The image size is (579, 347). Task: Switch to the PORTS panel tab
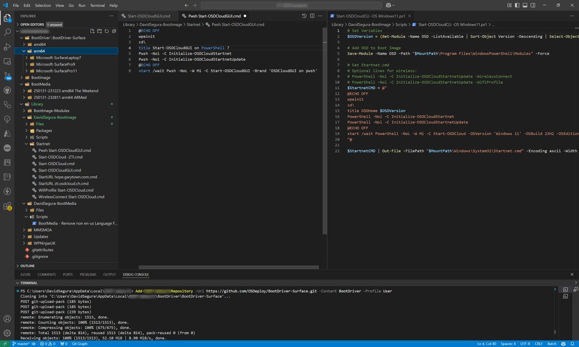tap(68, 274)
